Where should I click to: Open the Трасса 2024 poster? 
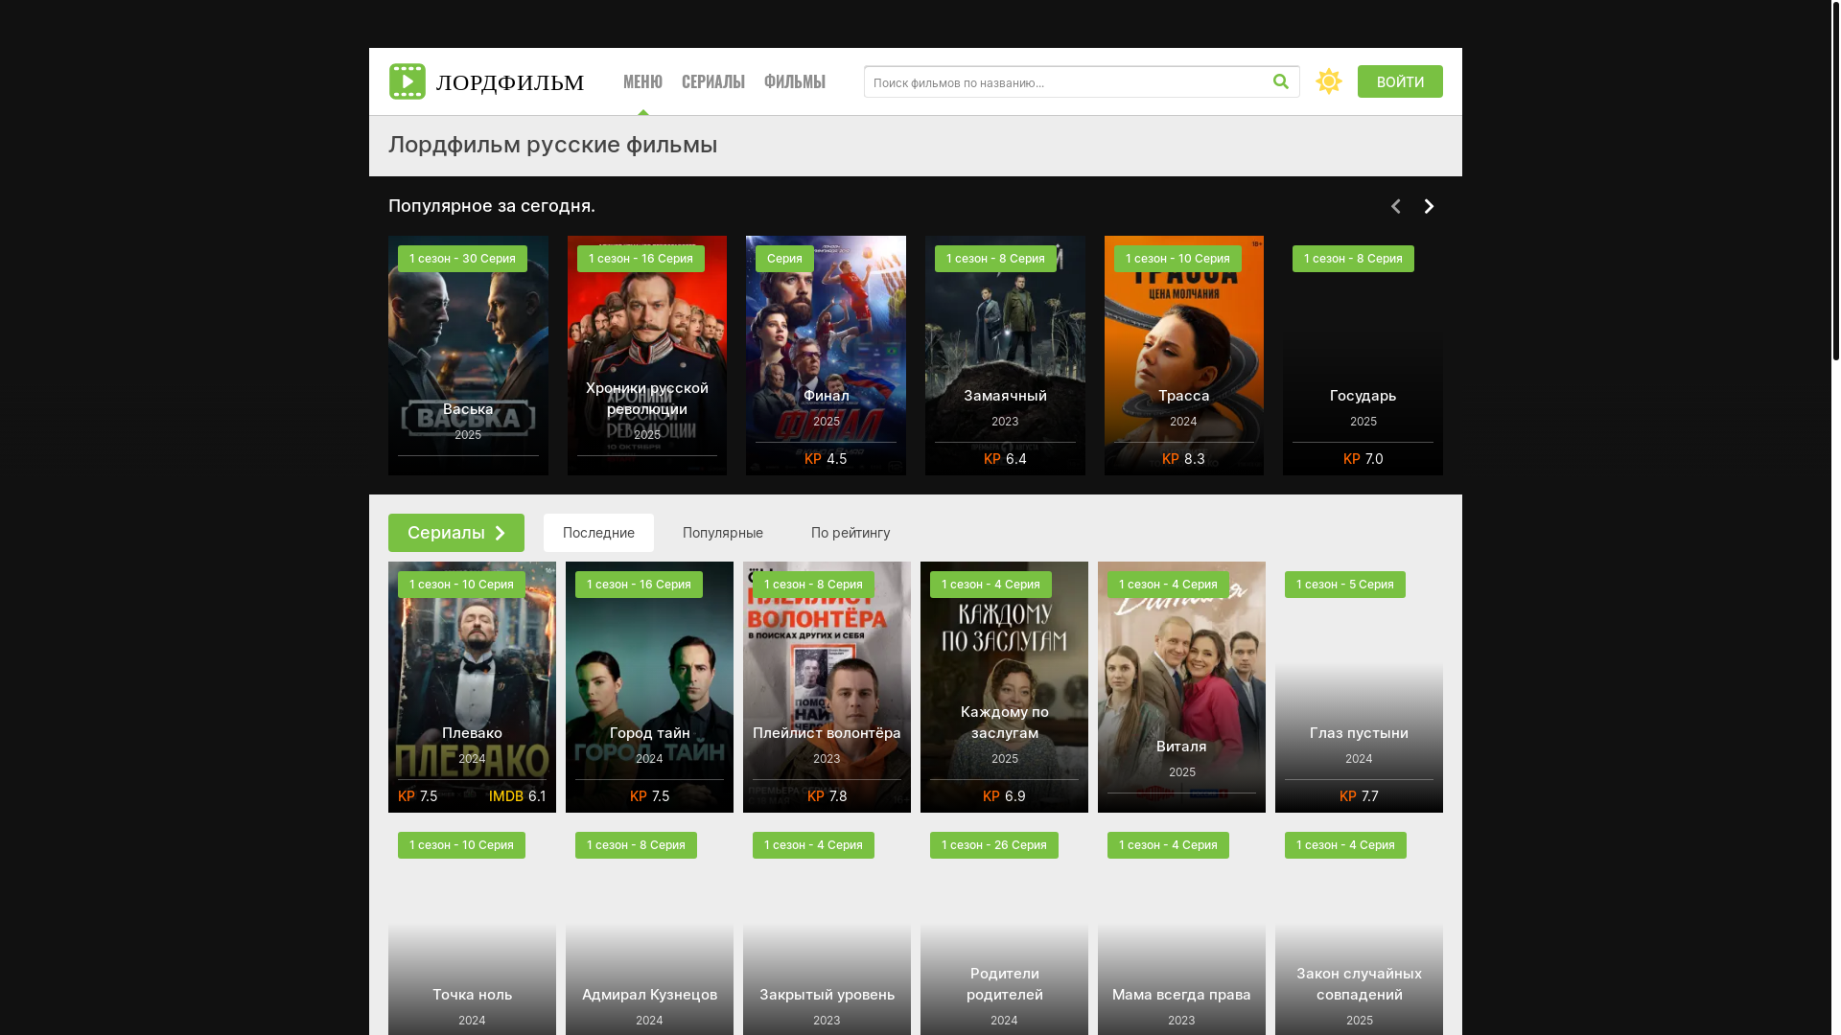1184,356
